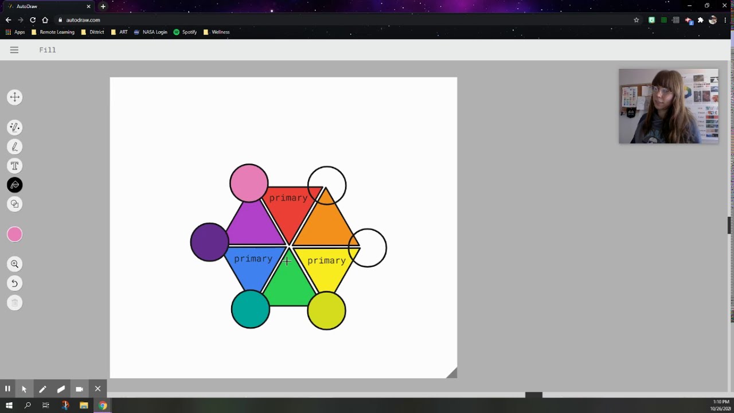
Task: Click the webcam video thumbnail
Action: coord(669,106)
